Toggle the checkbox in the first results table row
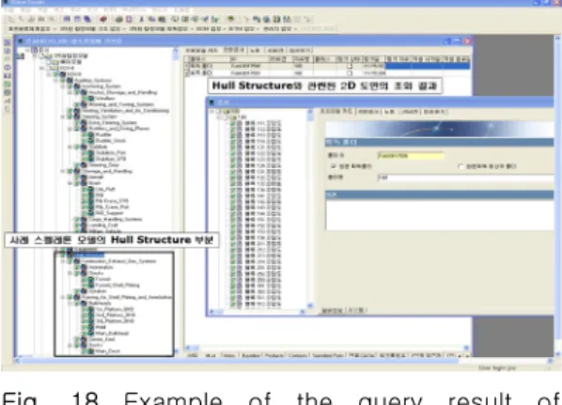 pyautogui.click(x=350, y=66)
